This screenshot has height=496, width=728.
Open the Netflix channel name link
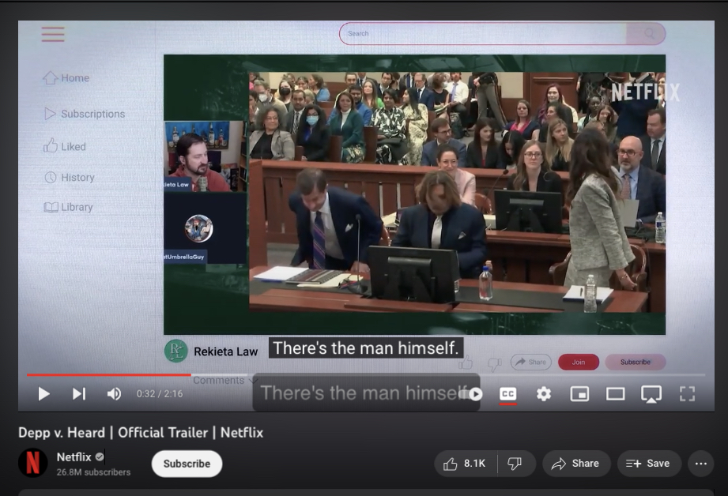(x=74, y=457)
